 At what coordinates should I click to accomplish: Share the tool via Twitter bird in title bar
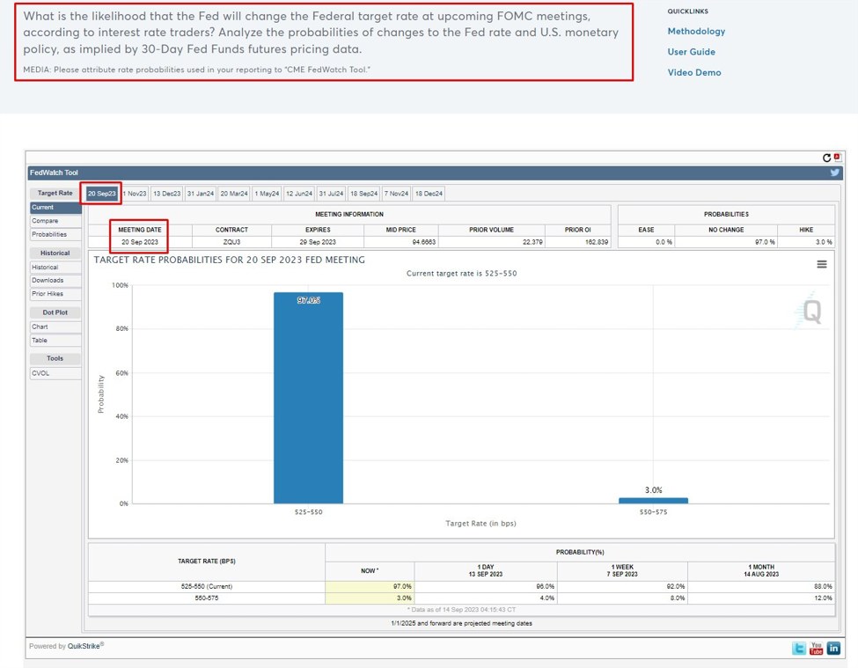(834, 173)
